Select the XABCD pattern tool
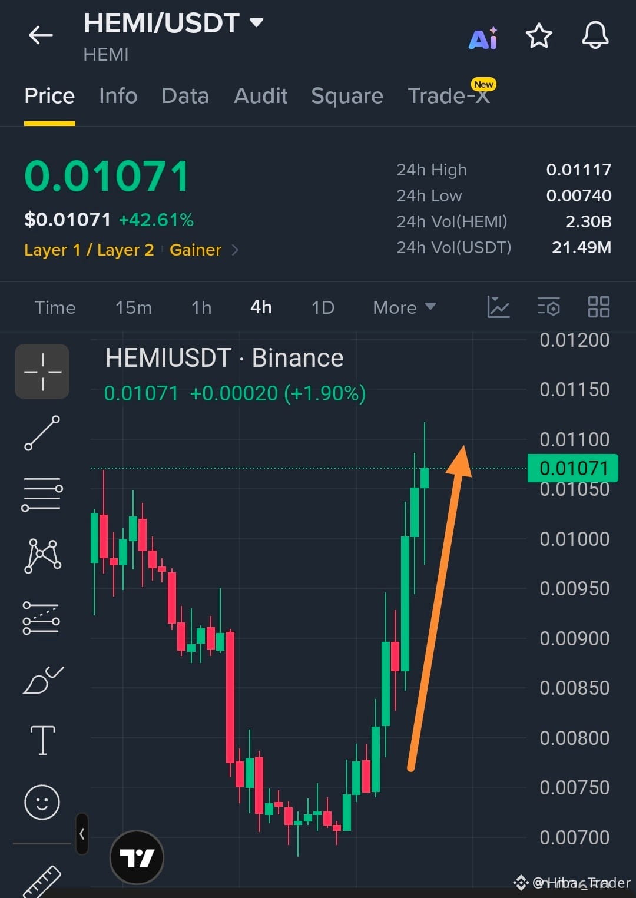 pyautogui.click(x=42, y=556)
